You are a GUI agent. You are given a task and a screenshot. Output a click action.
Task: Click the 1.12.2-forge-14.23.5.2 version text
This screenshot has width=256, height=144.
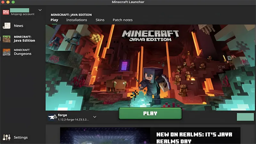tap(73, 119)
